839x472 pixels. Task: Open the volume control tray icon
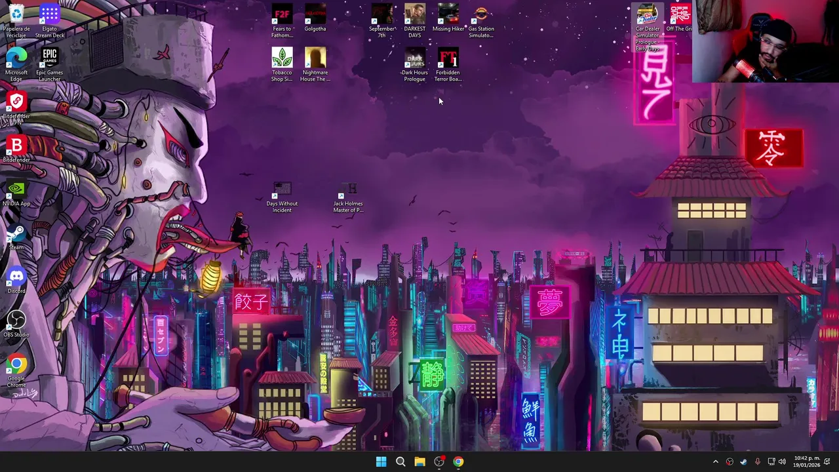point(782,462)
